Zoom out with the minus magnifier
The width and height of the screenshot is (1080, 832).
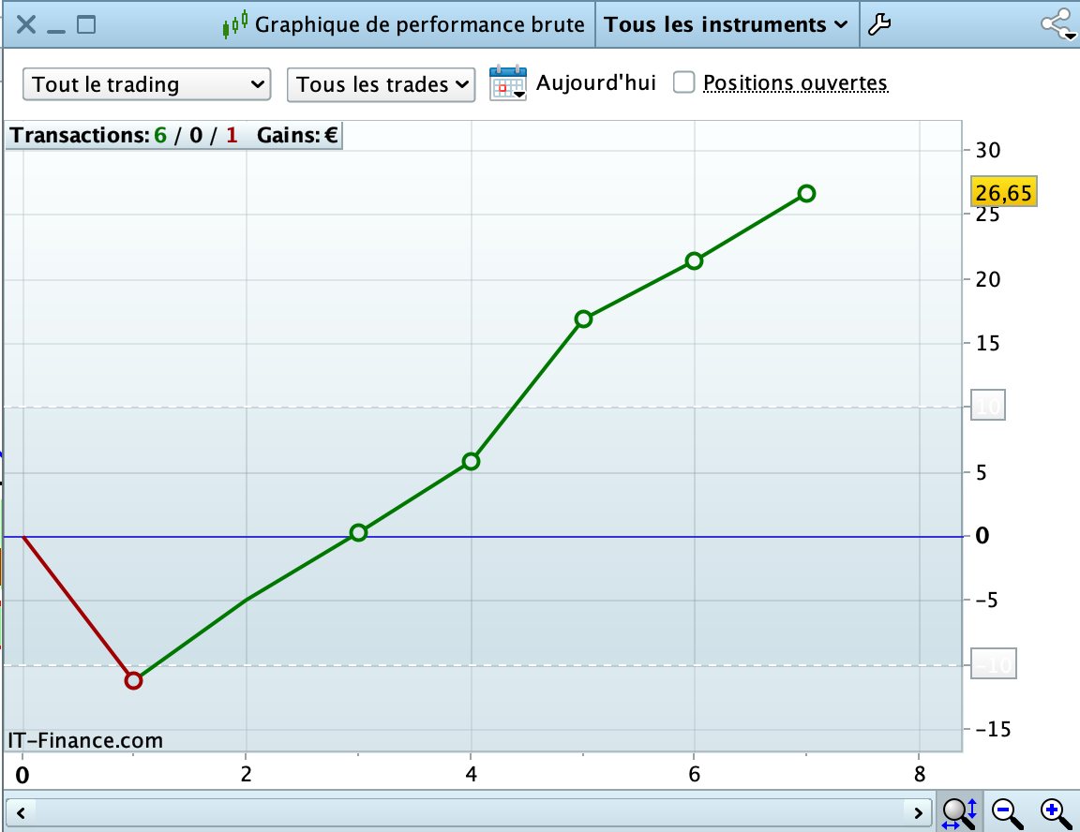coord(1007,813)
